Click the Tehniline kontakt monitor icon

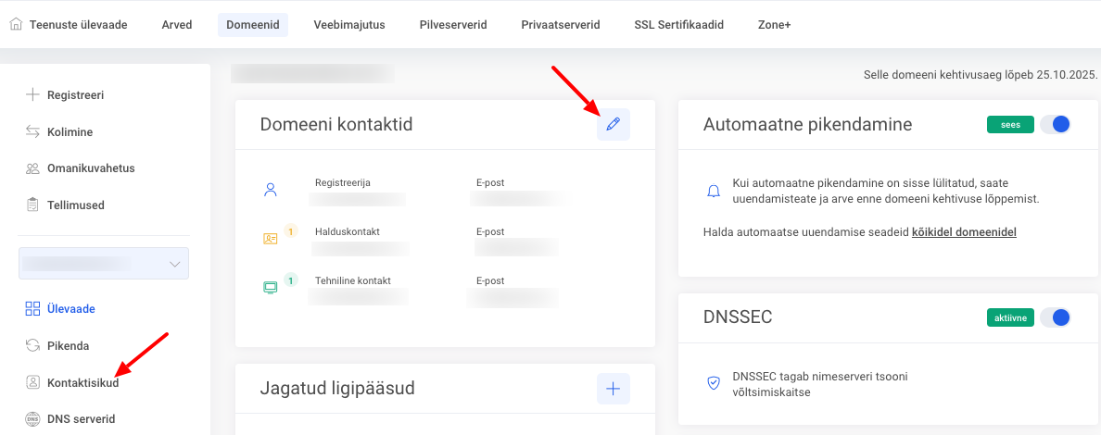271,287
